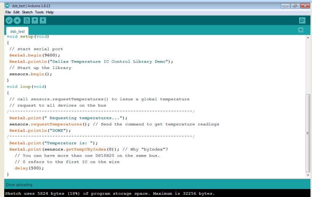Open the Tools menu
This screenshot has width=312, height=197.
click(39, 12)
